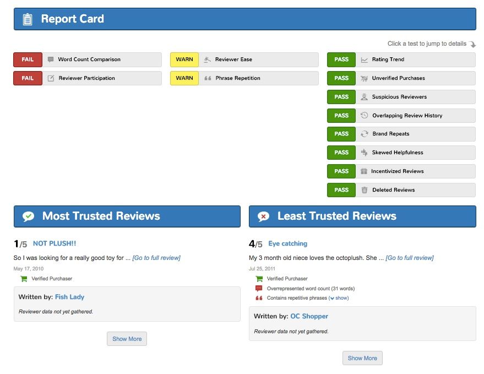Click the thumbs icon beside Skewed Helpfulness

coord(364,152)
